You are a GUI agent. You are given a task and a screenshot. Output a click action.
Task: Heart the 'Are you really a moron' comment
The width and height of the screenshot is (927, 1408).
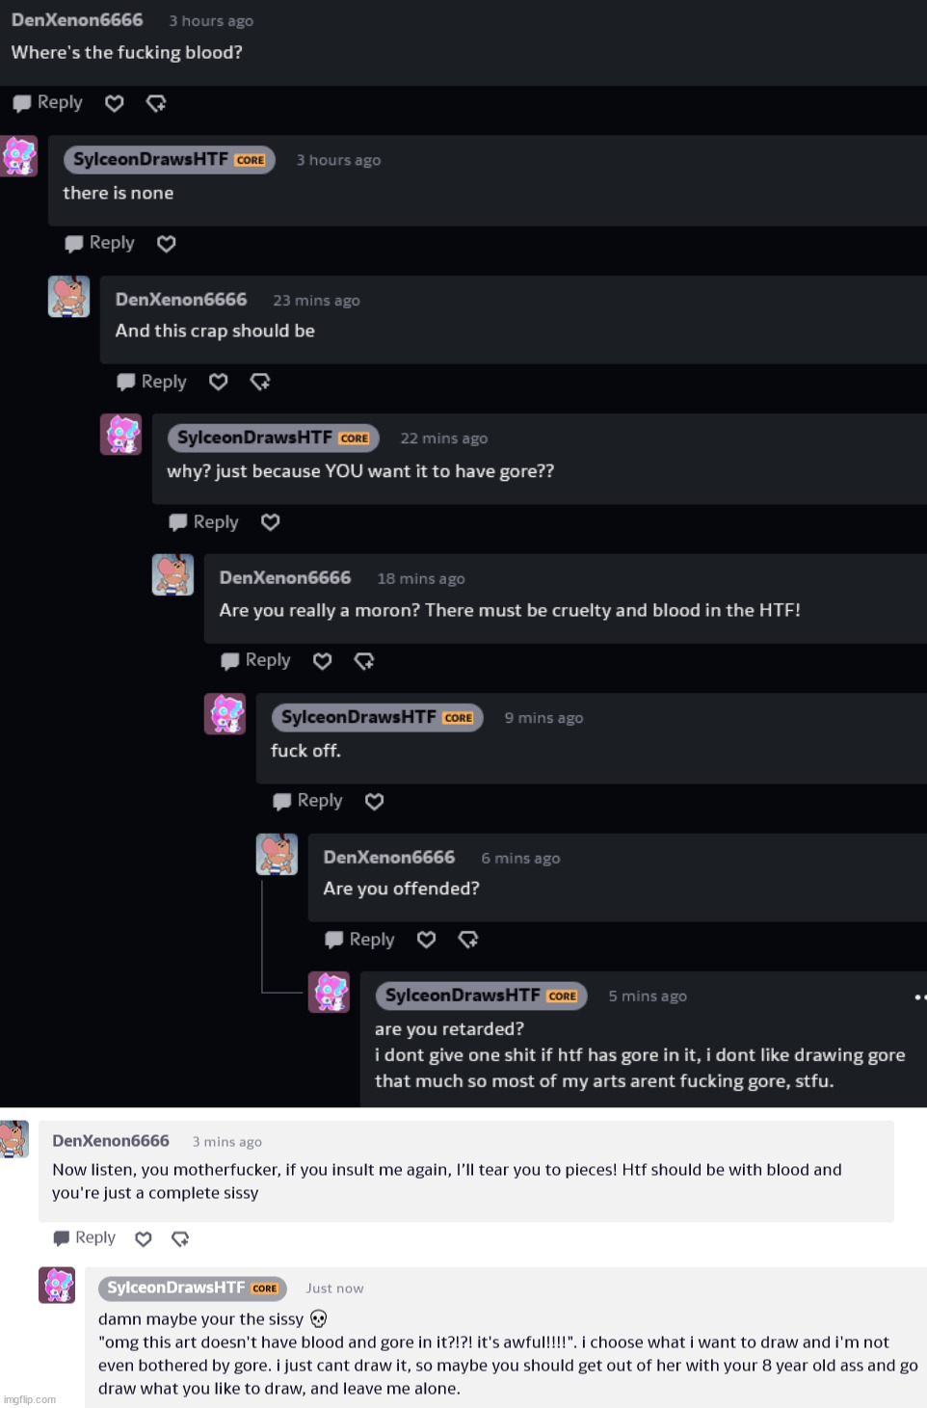coord(323,661)
